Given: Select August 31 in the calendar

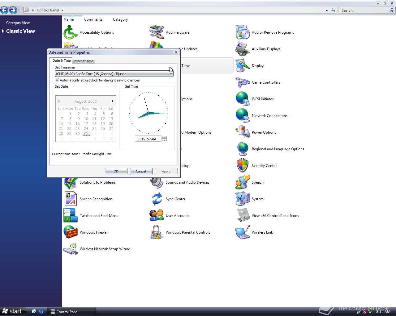Looking at the screenshot, I should (86, 134).
